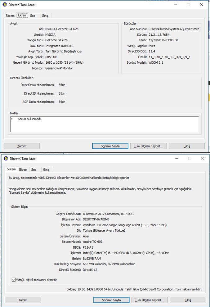Select Etkin value of DirectDraw Hızlandırması

62,85
